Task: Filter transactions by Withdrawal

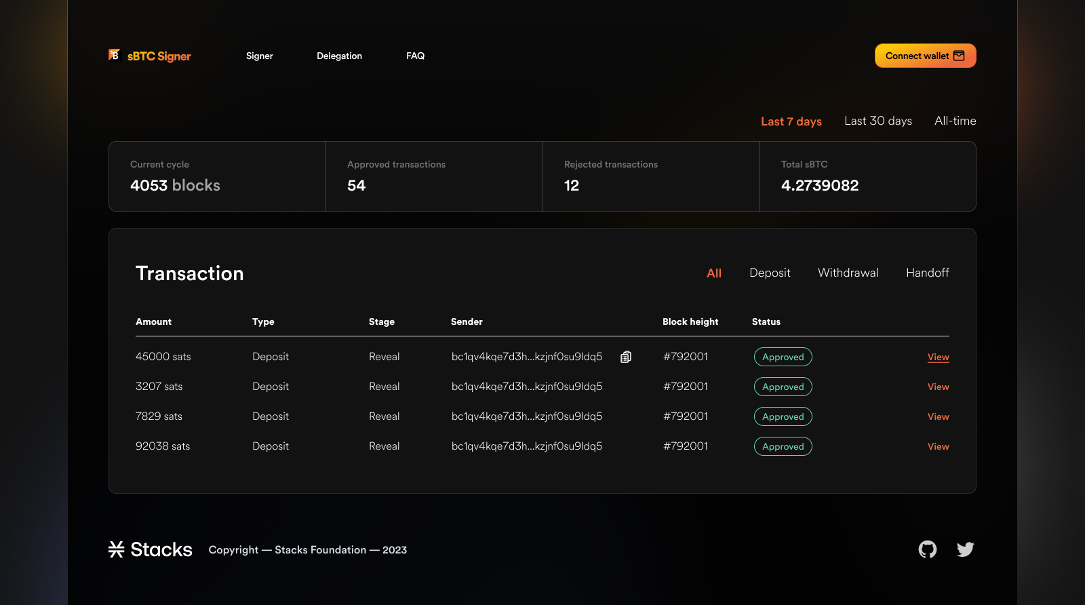Action: coord(848,273)
